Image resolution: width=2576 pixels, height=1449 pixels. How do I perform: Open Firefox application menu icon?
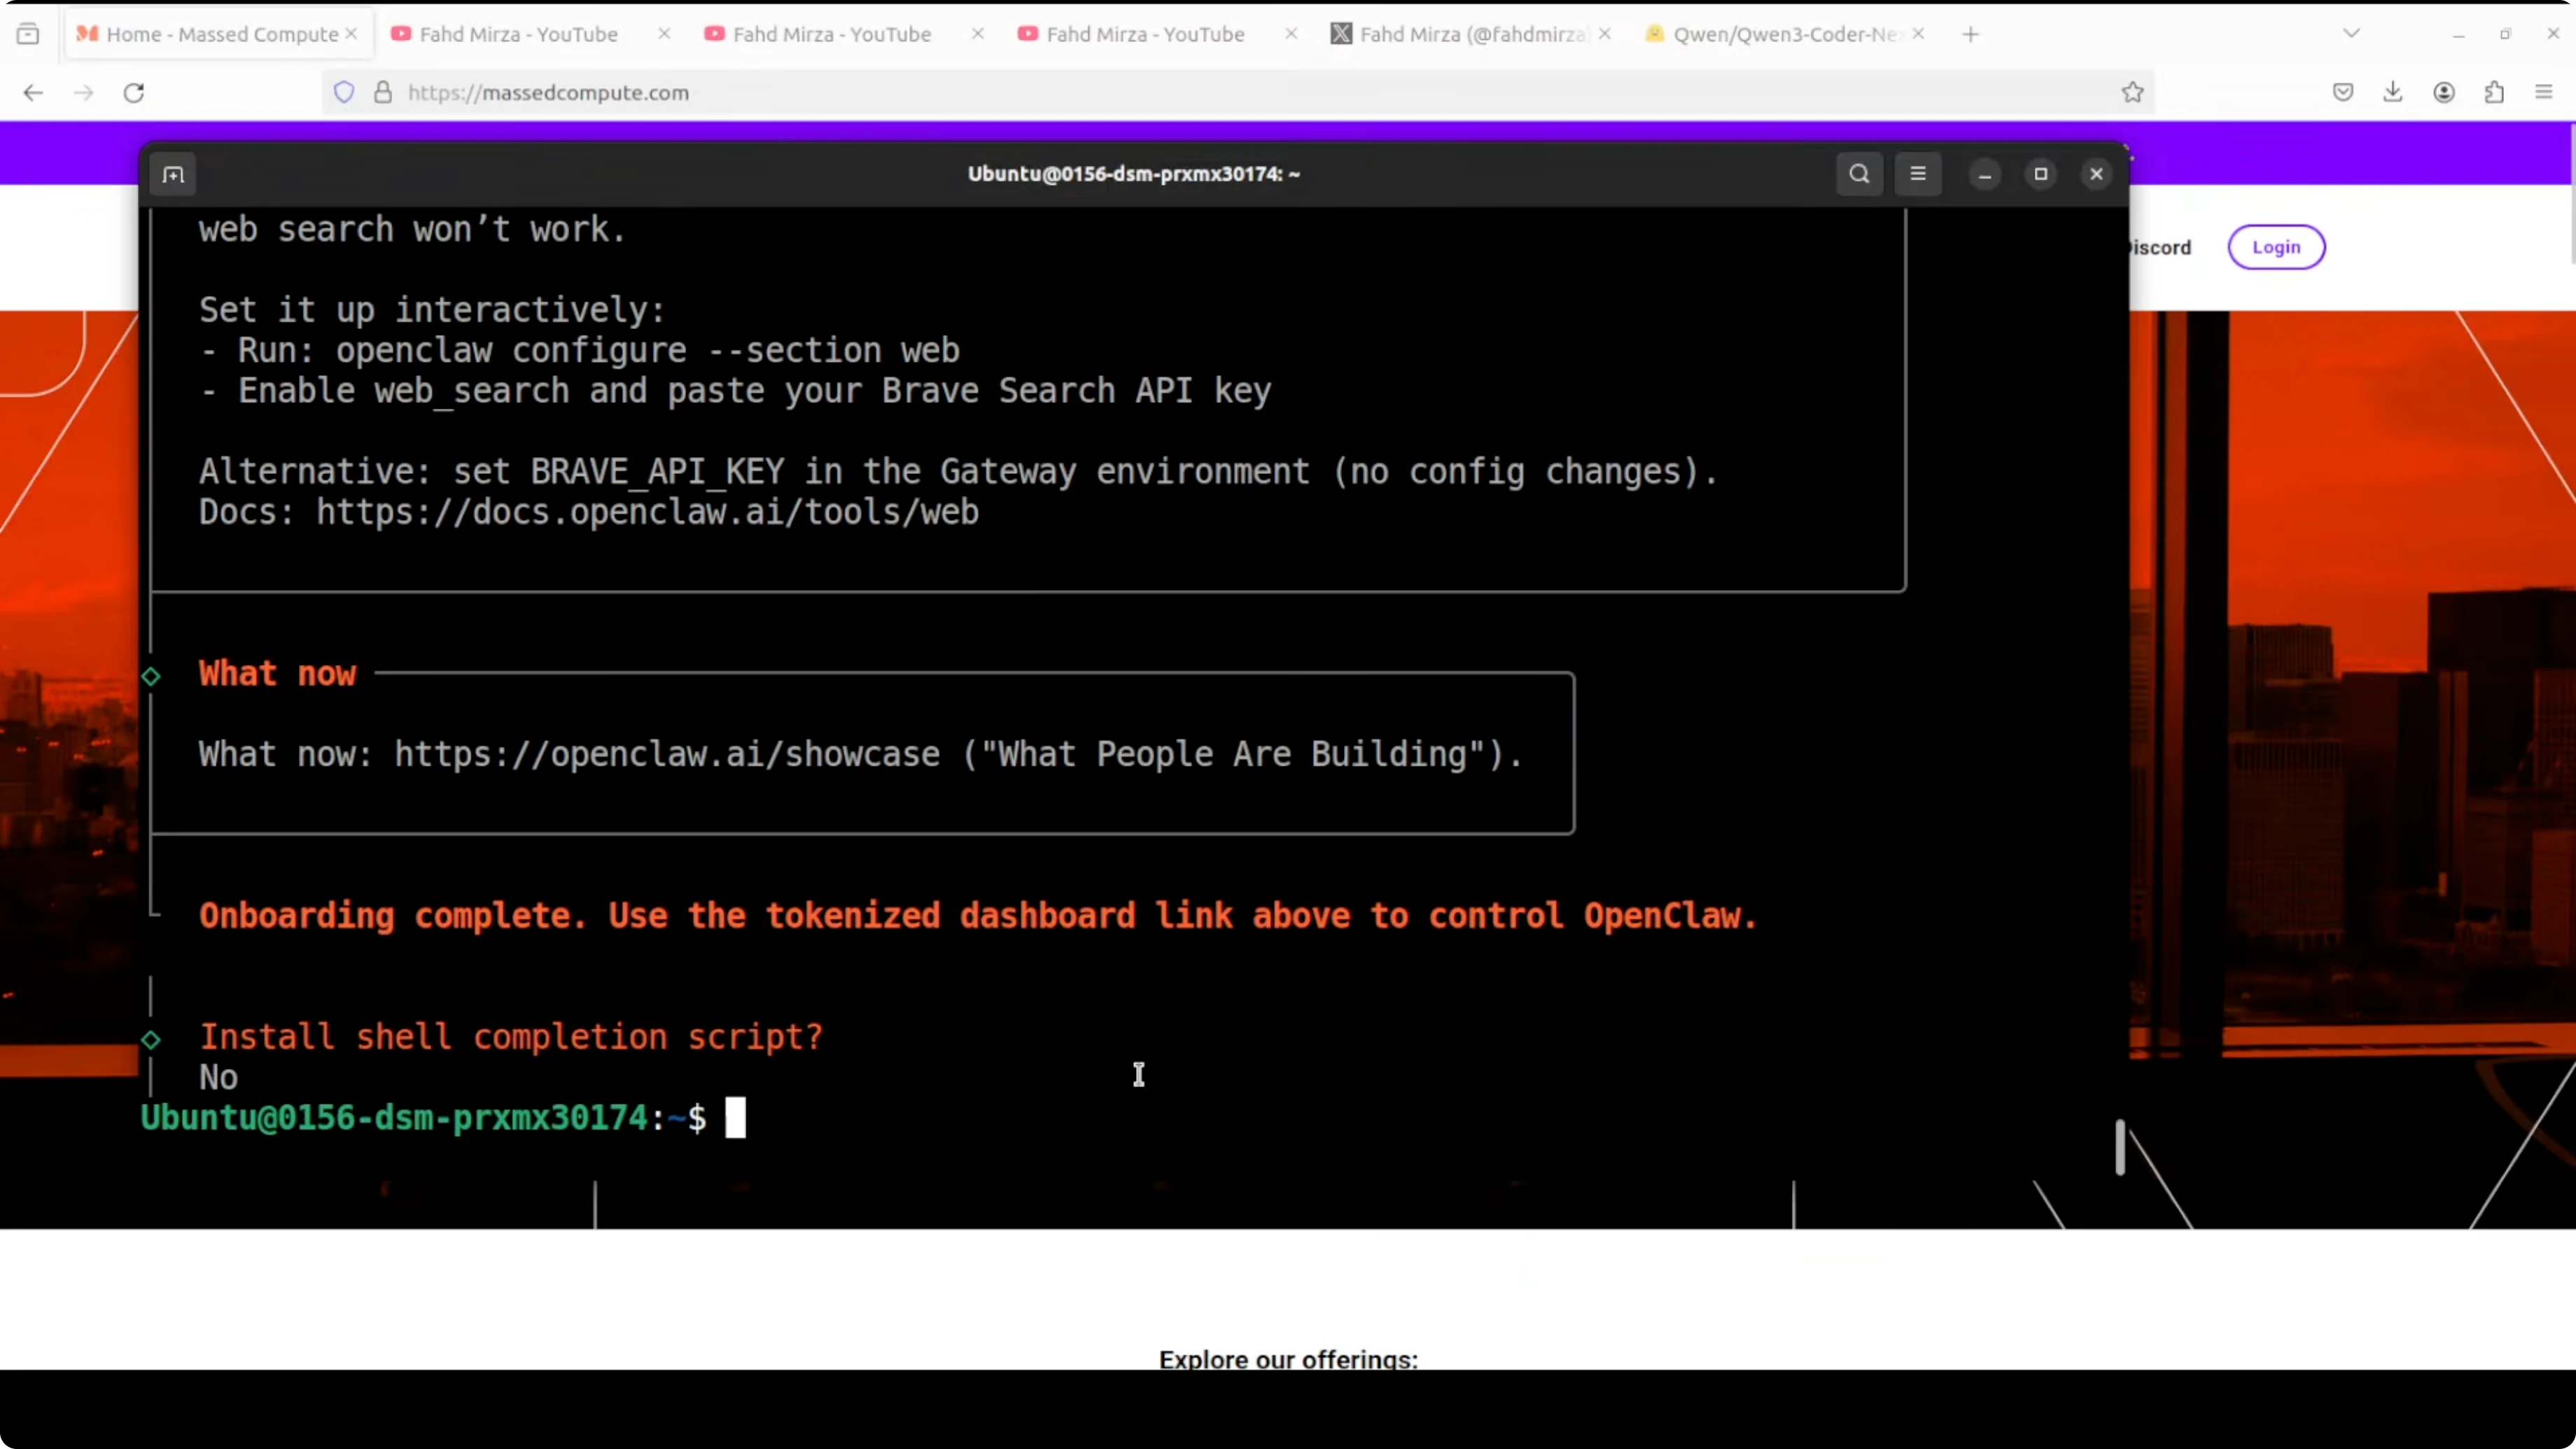pos(2544,92)
